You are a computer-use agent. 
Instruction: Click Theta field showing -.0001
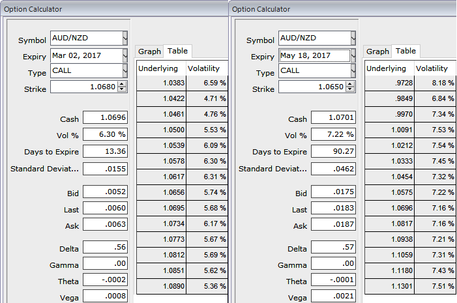[333, 280]
